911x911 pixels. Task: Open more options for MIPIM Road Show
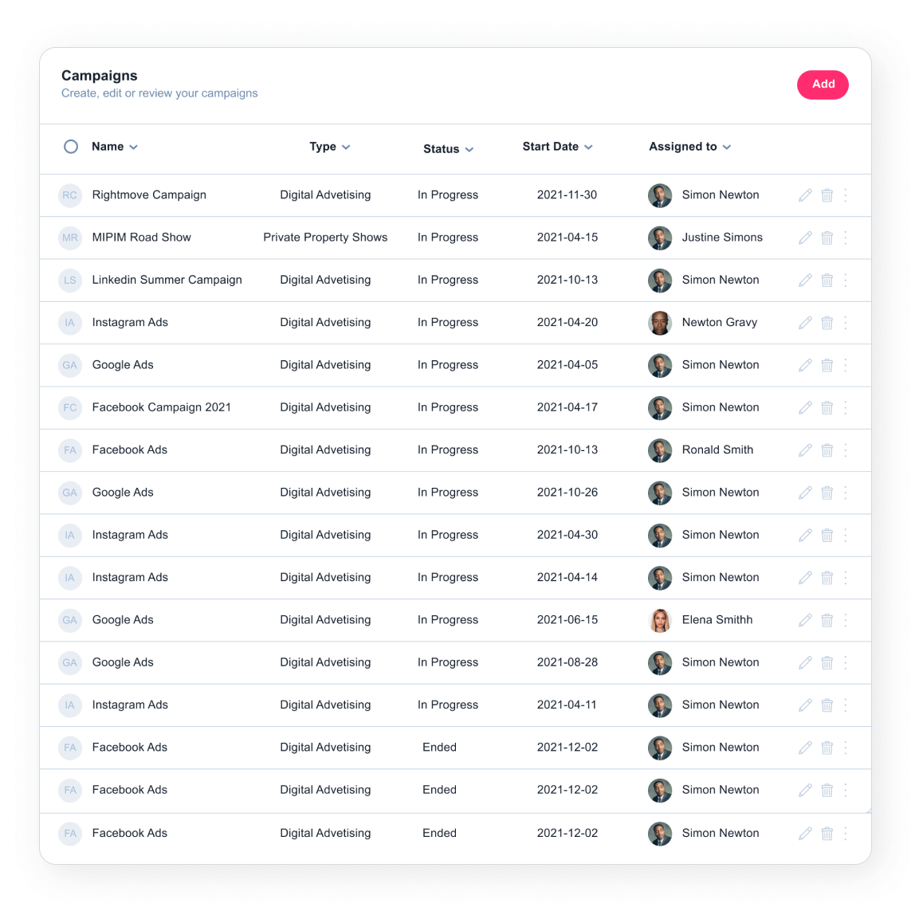pos(846,238)
